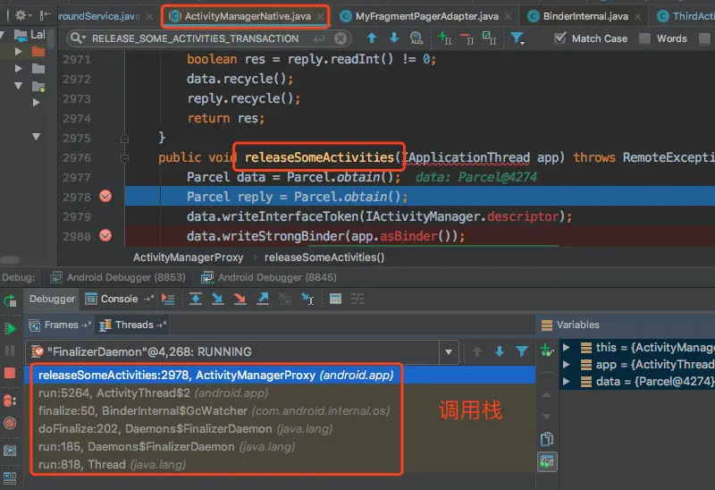
Task: Open project settings gear icon
Action: pos(21,15)
